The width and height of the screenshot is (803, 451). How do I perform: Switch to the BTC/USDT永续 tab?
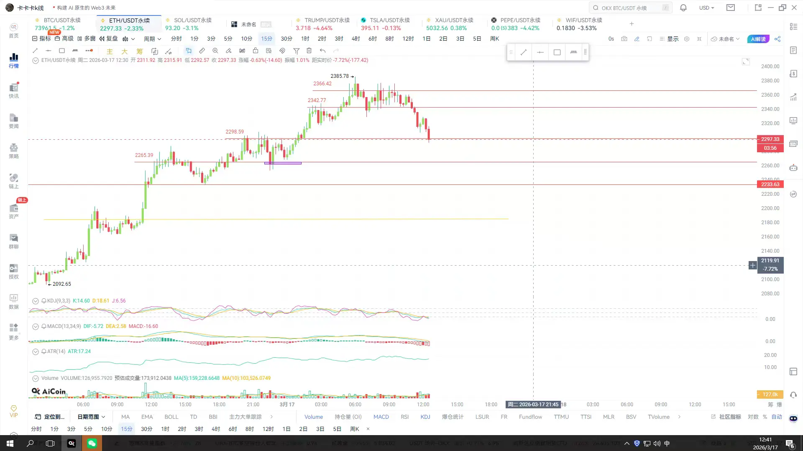click(x=62, y=24)
